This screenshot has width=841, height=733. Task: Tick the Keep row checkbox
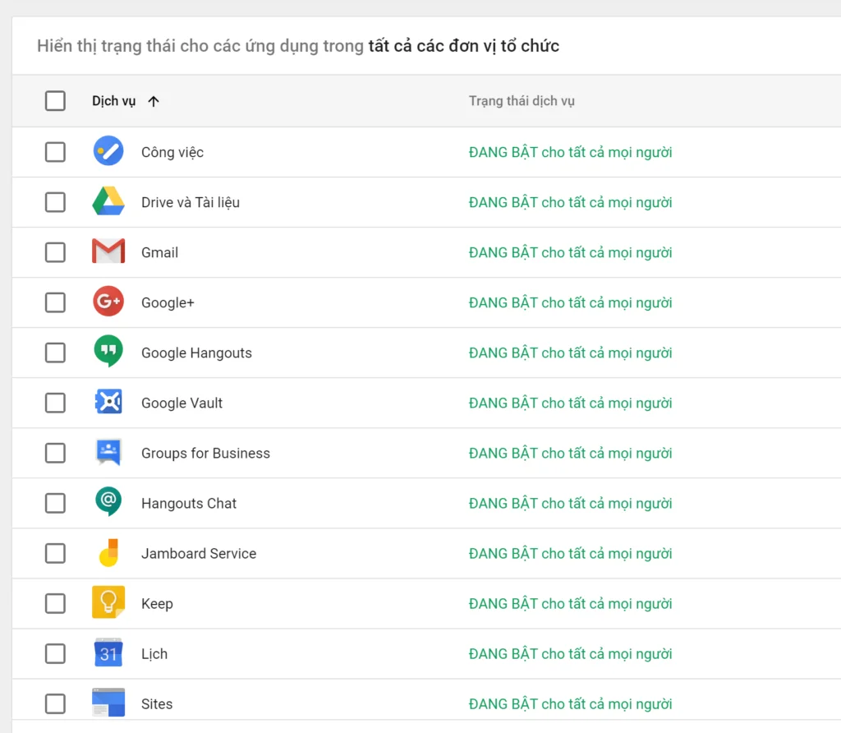click(x=55, y=604)
